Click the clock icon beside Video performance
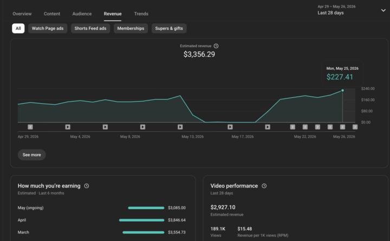Viewport: 390px width, 241px height. 264,186
